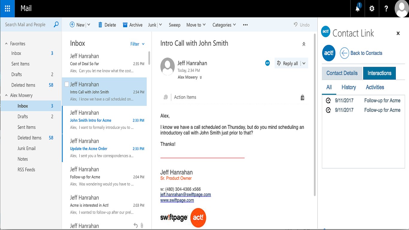Open the Reply all dropdown arrow
409x230 pixels.
pyautogui.click(x=304, y=63)
